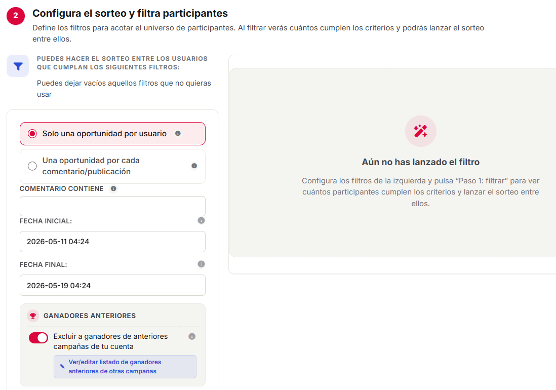Click Aún no has lanzado el filtro heading
556x390 pixels.
tap(421, 162)
